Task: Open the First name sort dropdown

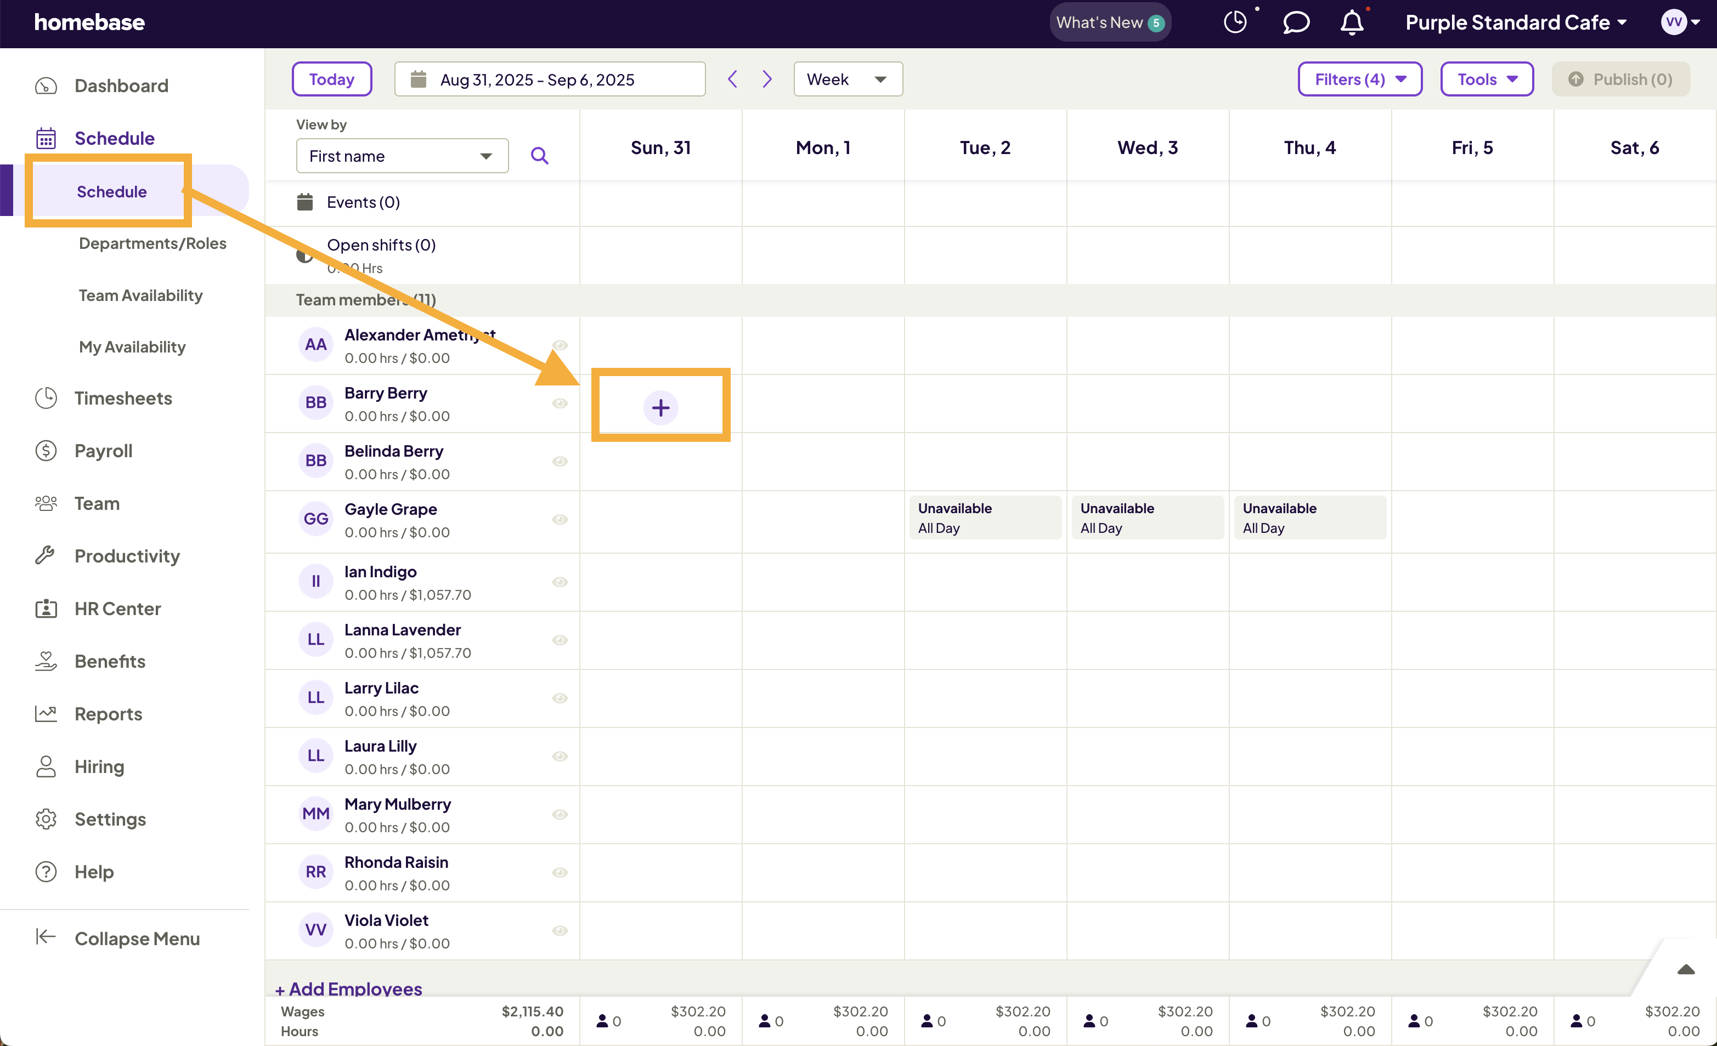Action: coord(402,155)
